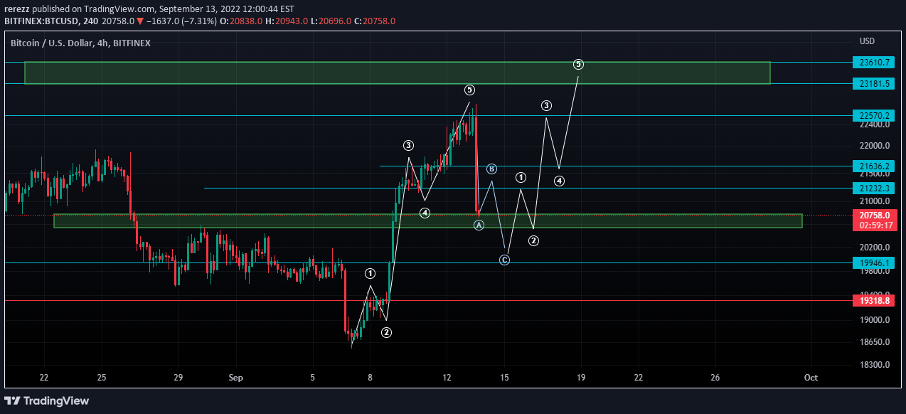Click the 20200.0 axis value
The width and height of the screenshot is (906, 414).
point(875,248)
